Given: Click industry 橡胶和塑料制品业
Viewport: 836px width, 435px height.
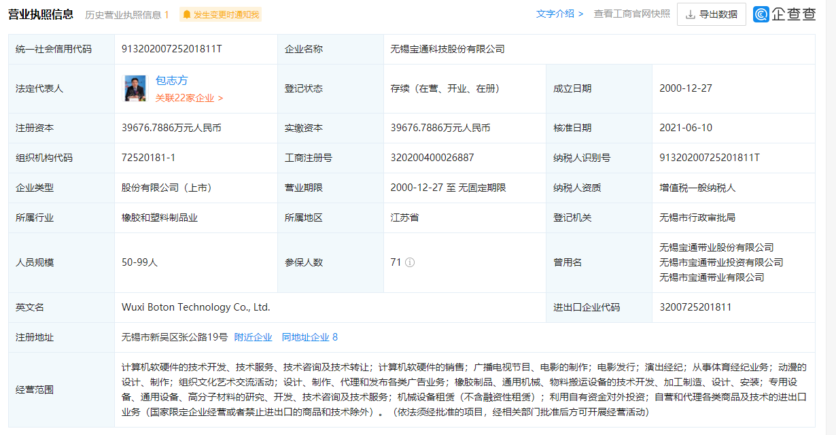Looking at the screenshot, I should tap(159, 217).
